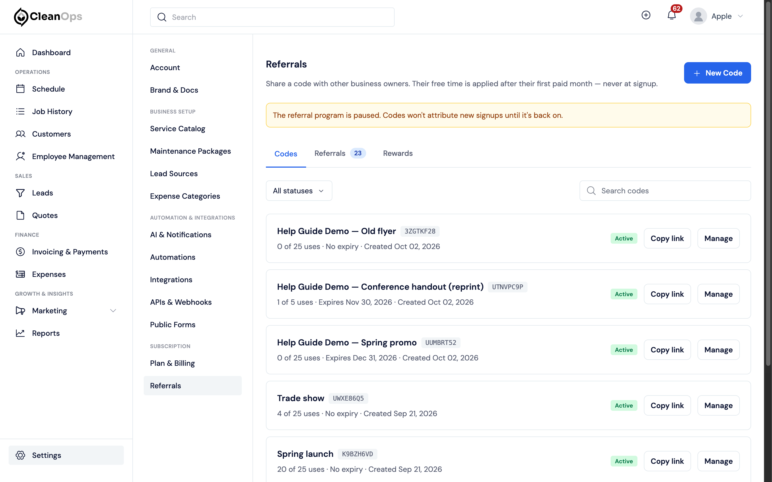The image size is (772, 482).
Task: Open the All statuses filter dropdown
Action: tap(299, 191)
